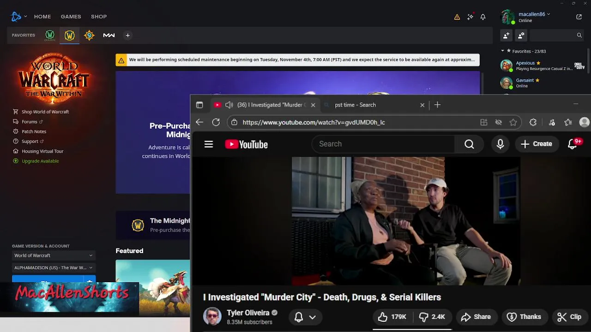The height and width of the screenshot is (332, 591).
Task: Pop out the friends list window
Action: pyautogui.click(x=579, y=17)
